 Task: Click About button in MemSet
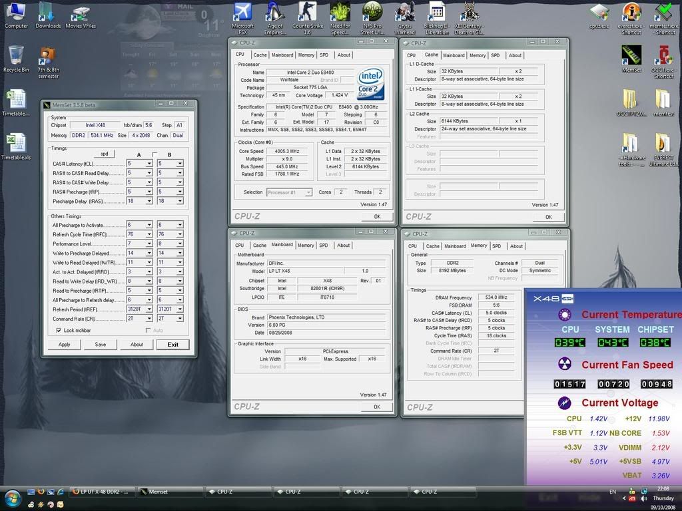pyautogui.click(x=137, y=345)
